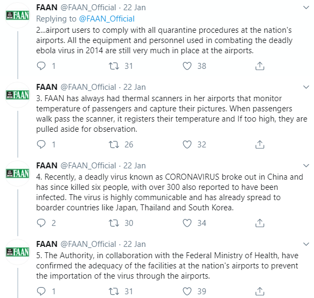The image size is (314, 298).
Task: Retweet the thermal scanners tweet with 26 retweets
Action: point(114,144)
